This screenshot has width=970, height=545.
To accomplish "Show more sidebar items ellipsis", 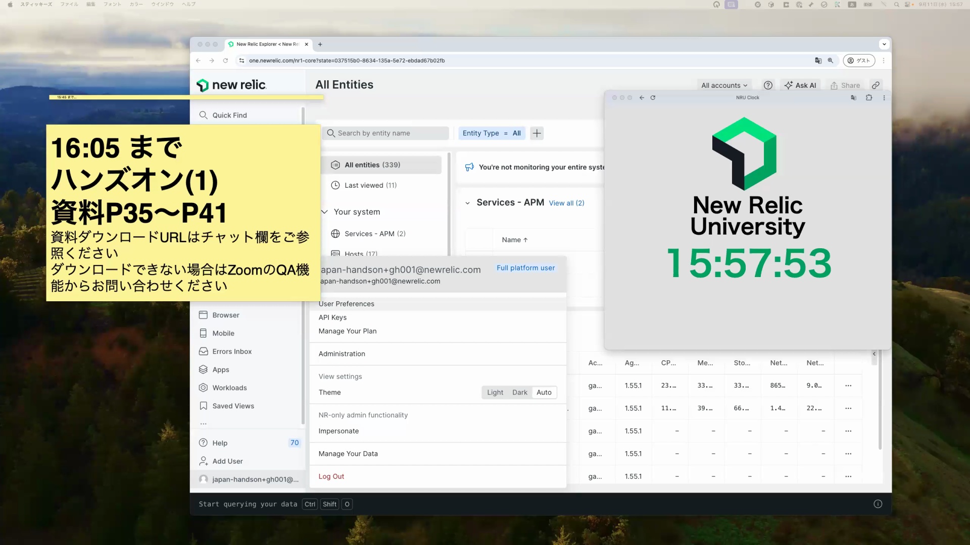I will point(203,424).
